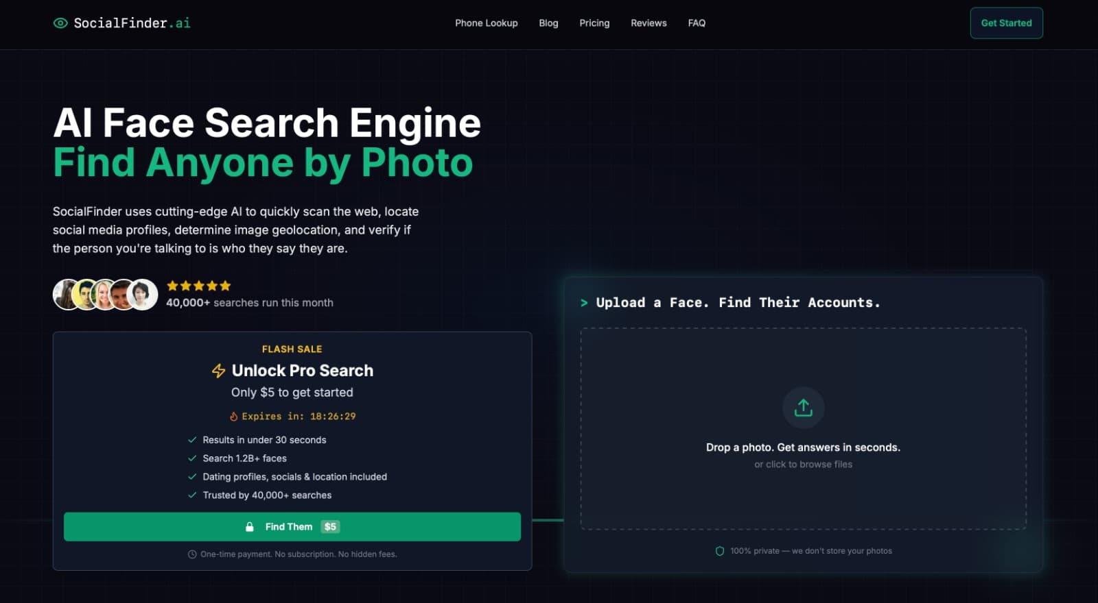Click the SocialFinder eye logo icon
1098x603 pixels.
point(60,23)
